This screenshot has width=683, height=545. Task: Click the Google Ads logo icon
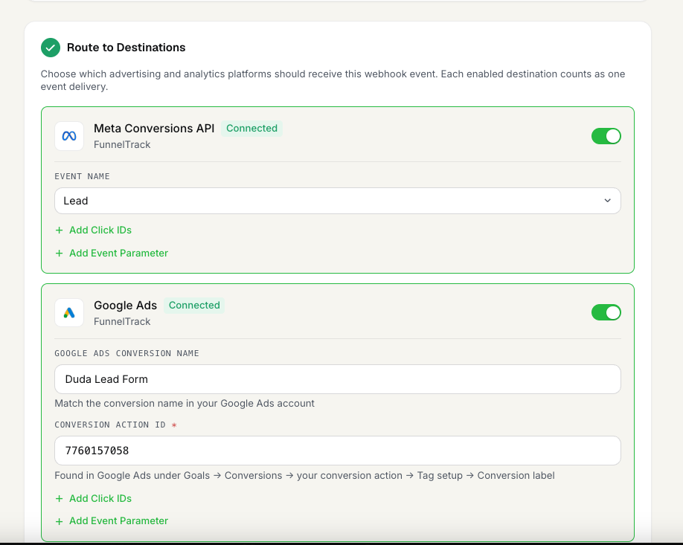point(69,312)
